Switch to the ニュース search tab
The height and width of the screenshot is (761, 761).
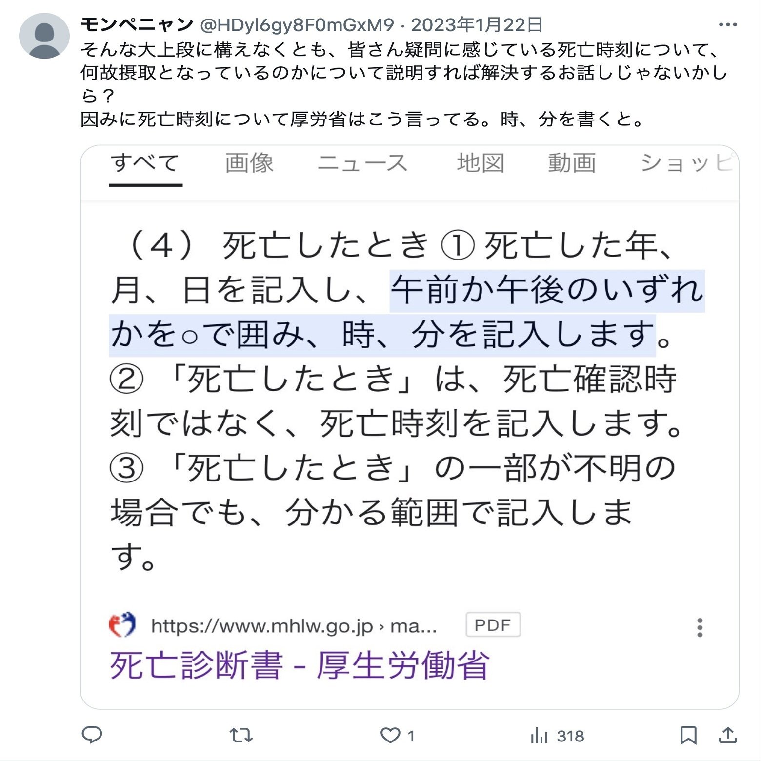point(363,163)
